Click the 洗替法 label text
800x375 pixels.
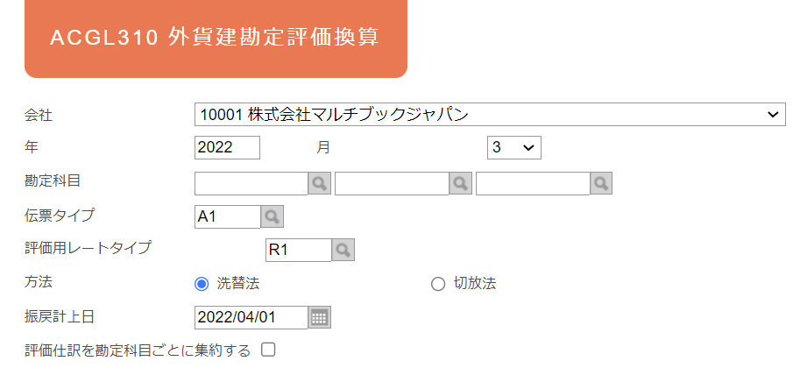coord(238,284)
